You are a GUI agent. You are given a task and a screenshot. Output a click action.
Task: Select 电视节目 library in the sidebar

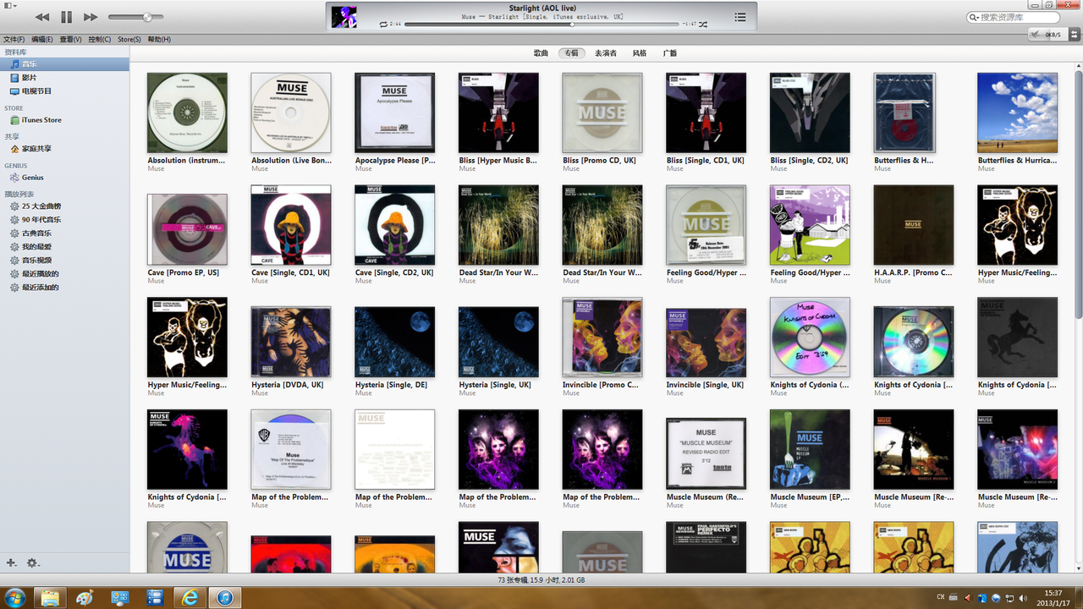[x=64, y=91]
